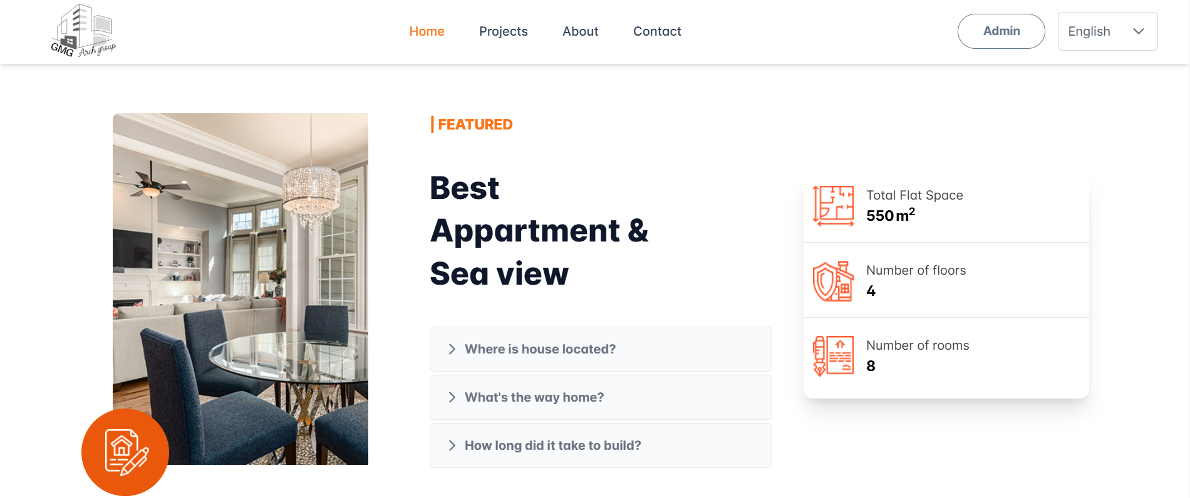Expand the What's the way home question

[x=601, y=397]
